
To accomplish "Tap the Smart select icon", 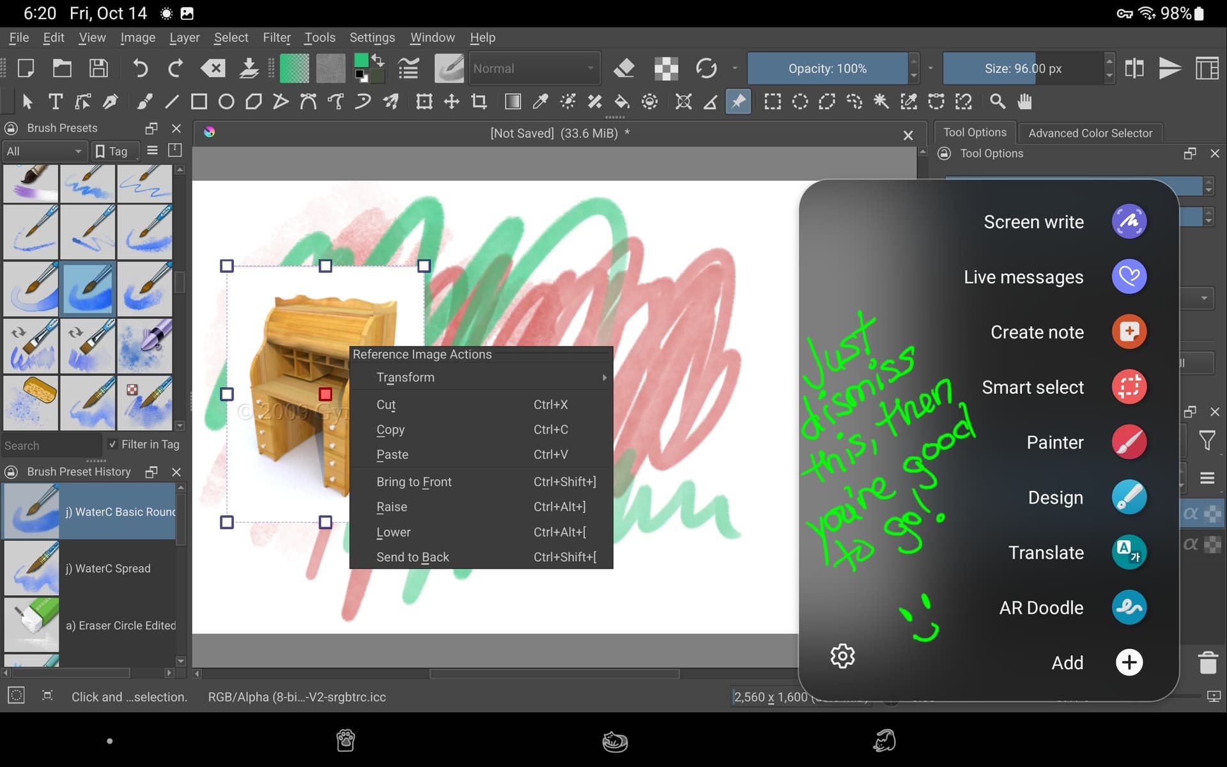I will 1129,387.
